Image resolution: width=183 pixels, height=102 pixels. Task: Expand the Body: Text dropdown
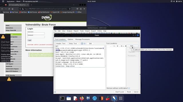tap(74, 43)
